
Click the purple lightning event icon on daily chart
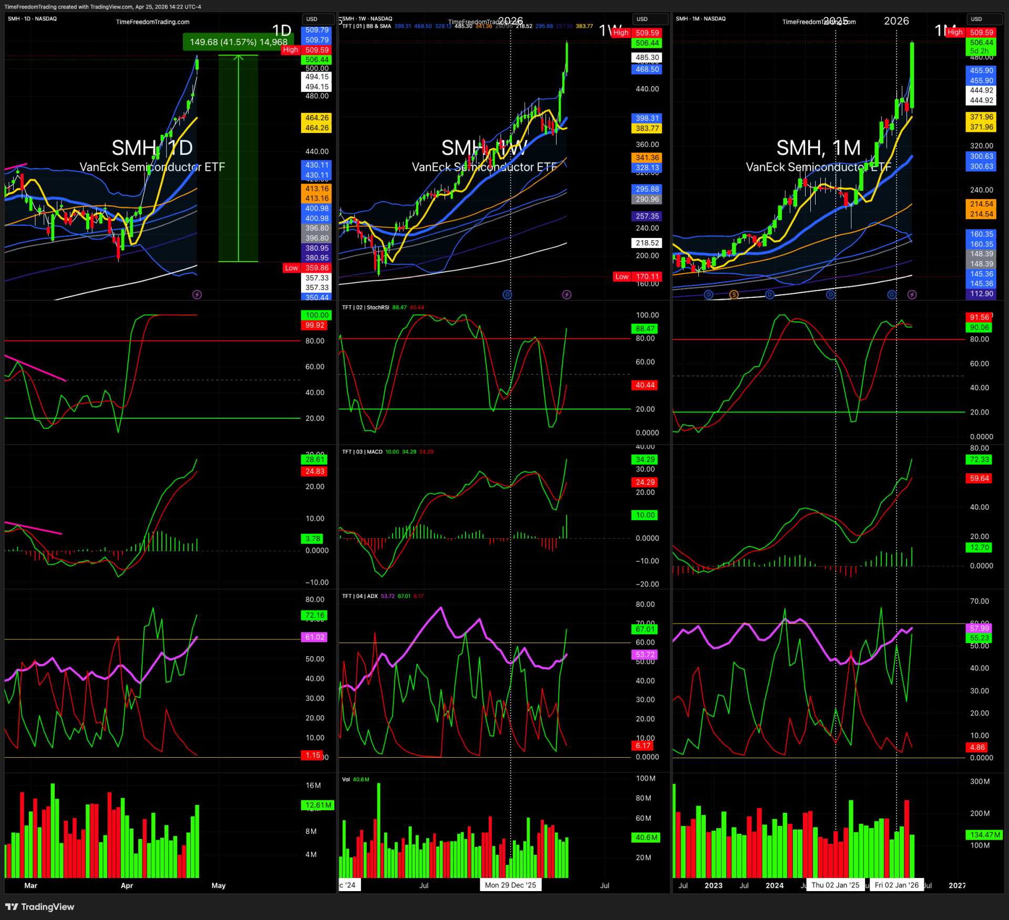click(197, 295)
